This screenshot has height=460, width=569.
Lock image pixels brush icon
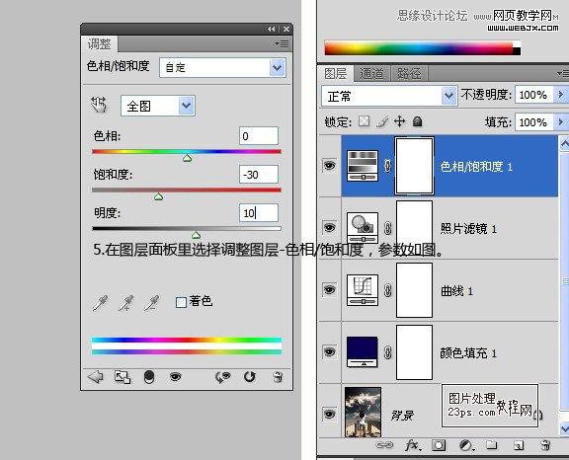[382, 121]
